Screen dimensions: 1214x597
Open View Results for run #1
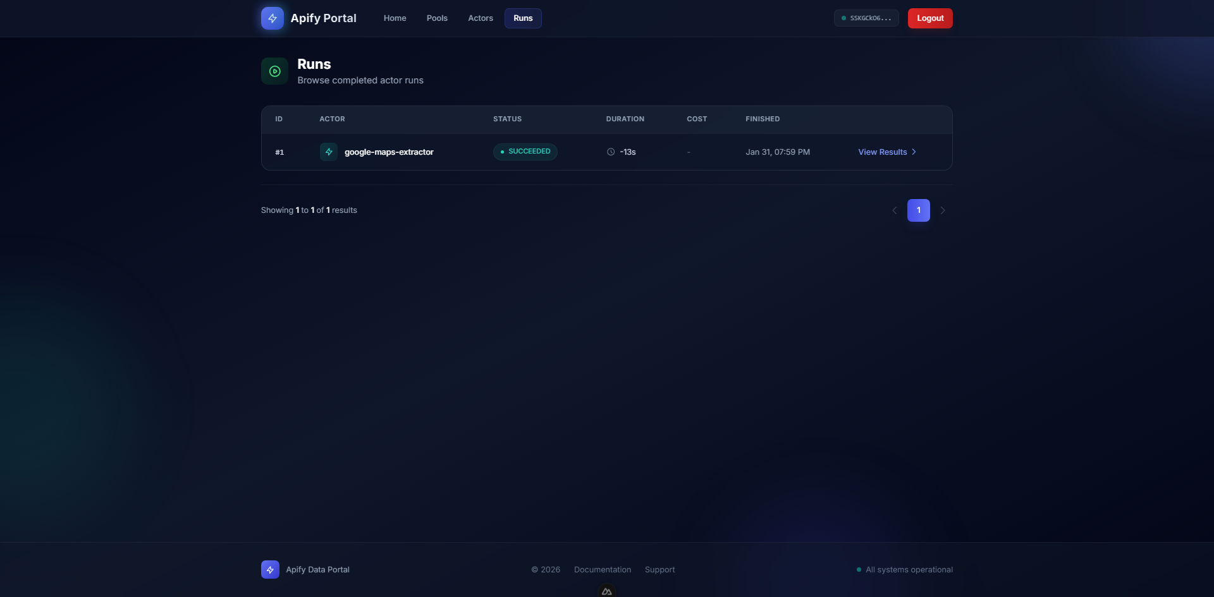point(882,152)
